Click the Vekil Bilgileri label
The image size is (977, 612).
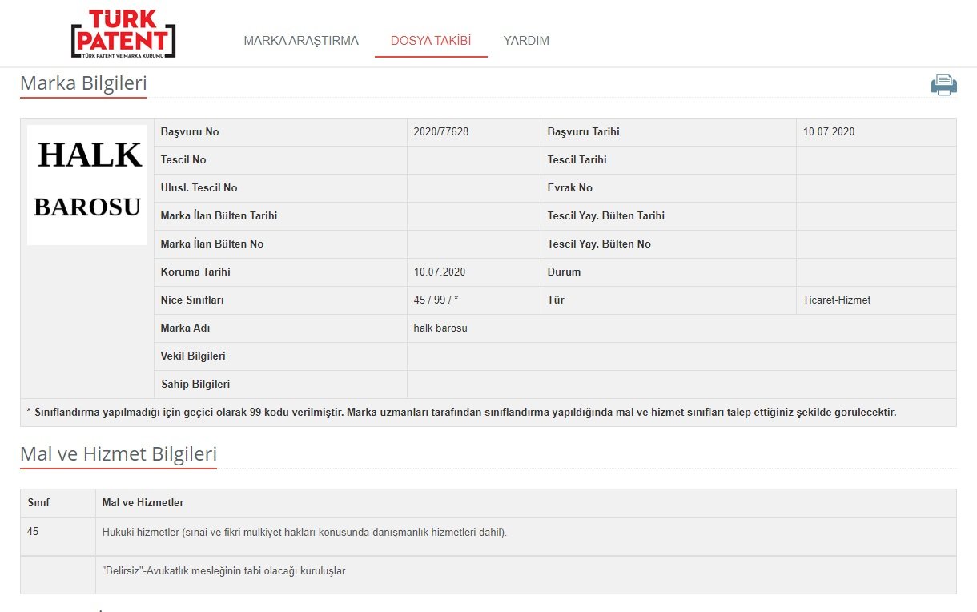(193, 356)
